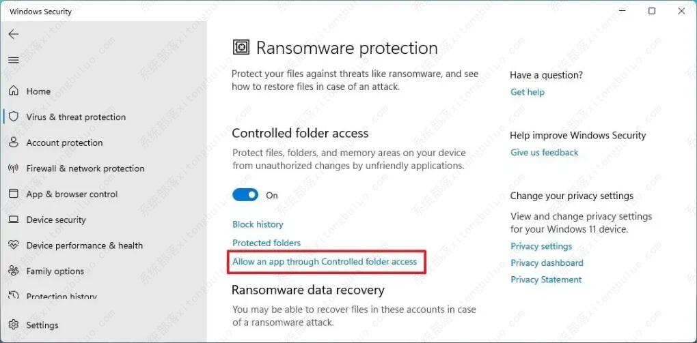This screenshot has height=343, width=697.
Task: Open the hamburger navigation menu icon
Action: click(x=14, y=60)
